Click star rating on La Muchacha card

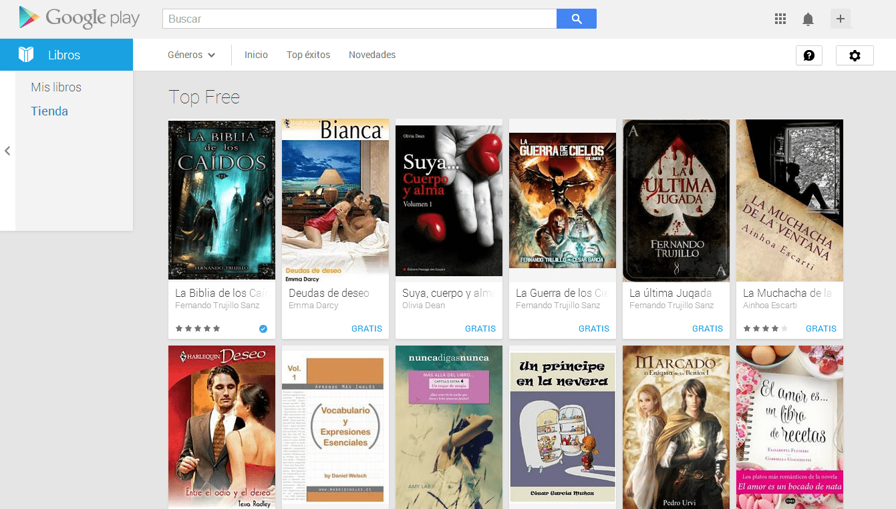coord(766,328)
